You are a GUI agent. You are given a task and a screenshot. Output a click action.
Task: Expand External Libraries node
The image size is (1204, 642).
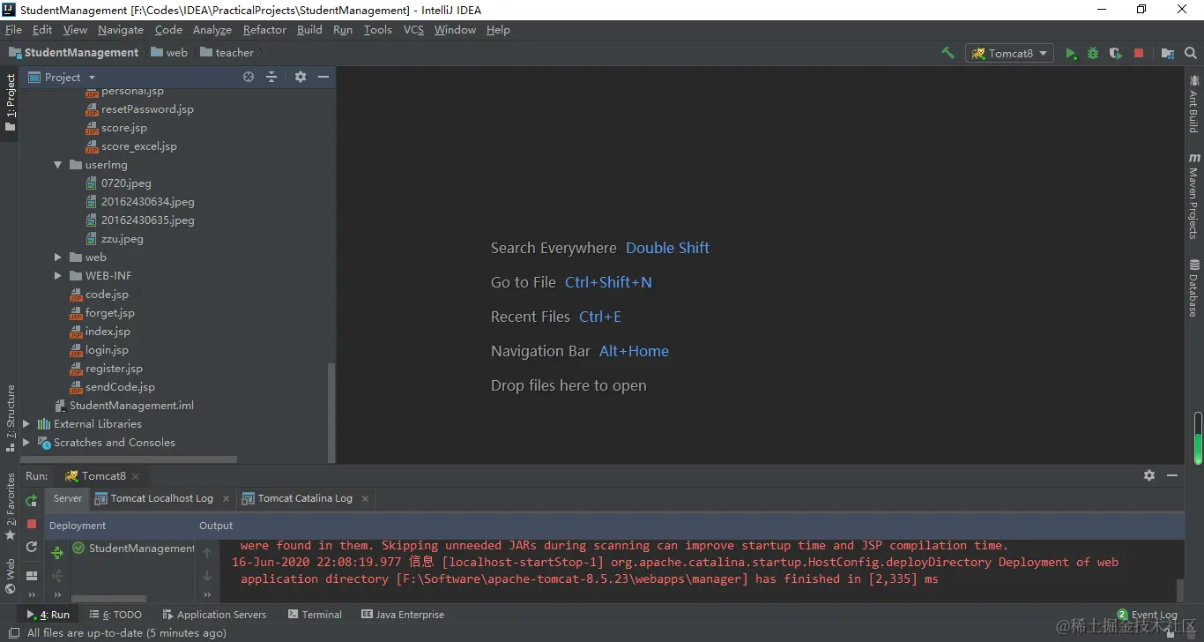[26, 424]
